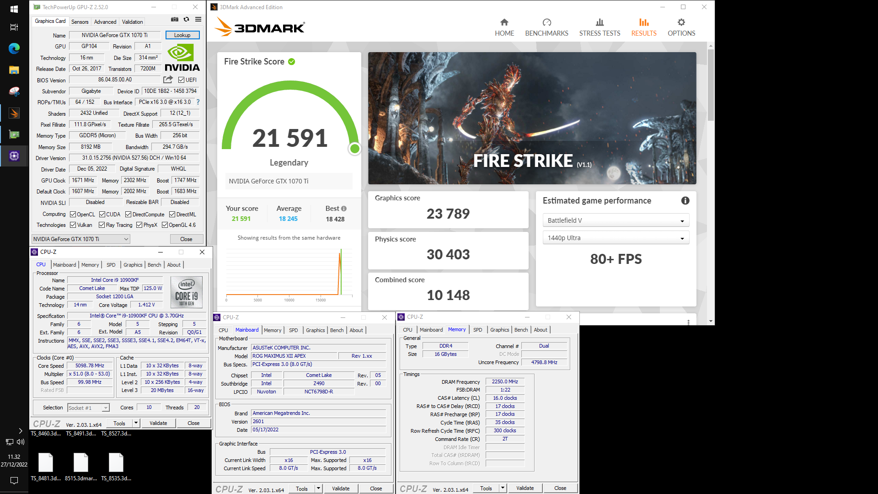Open 8515.3dmar file on desktop
Viewport: 878px width, 494px height.
[81, 467]
